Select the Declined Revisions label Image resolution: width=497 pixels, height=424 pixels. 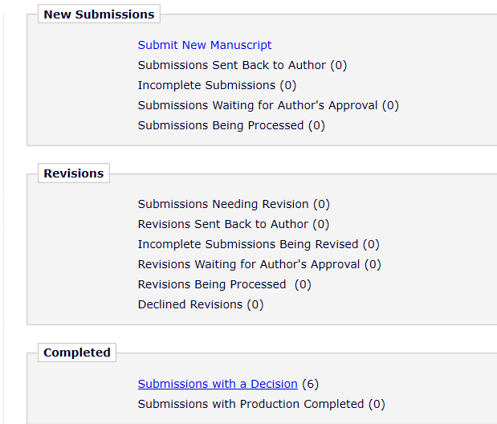pyautogui.click(x=190, y=304)
